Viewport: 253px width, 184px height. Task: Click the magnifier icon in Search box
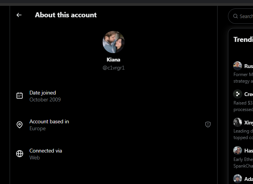click(235, 16)
